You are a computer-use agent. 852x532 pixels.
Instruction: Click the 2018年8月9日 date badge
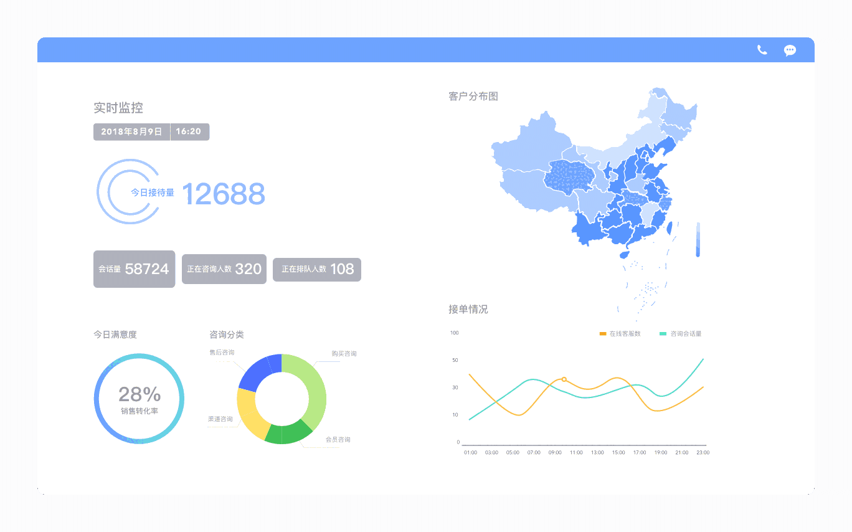(131, 131)
